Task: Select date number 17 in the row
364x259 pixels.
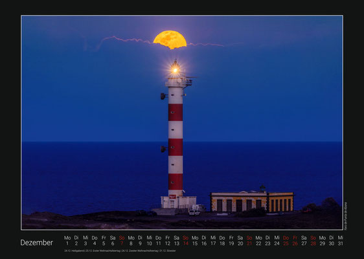Action: (213, 243)
